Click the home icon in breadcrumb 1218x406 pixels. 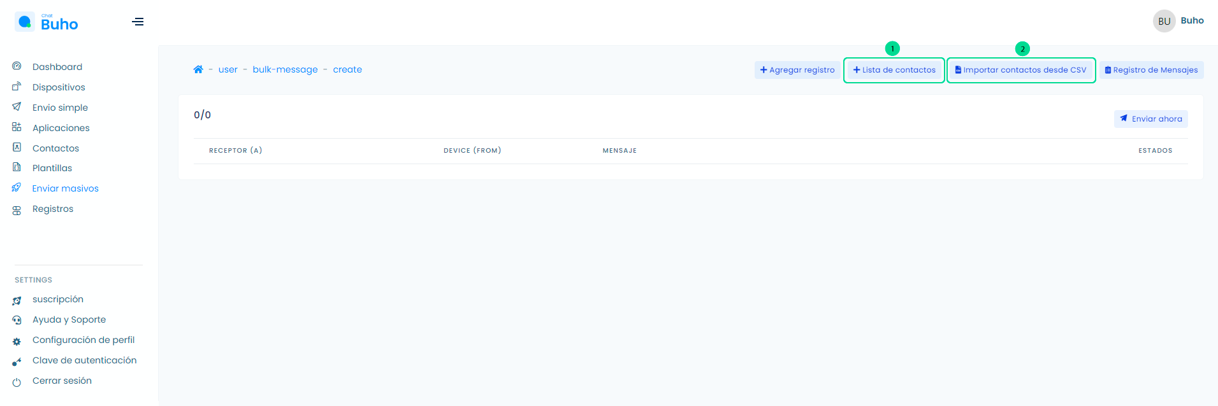pyautogui.click(x=198, y=69)
